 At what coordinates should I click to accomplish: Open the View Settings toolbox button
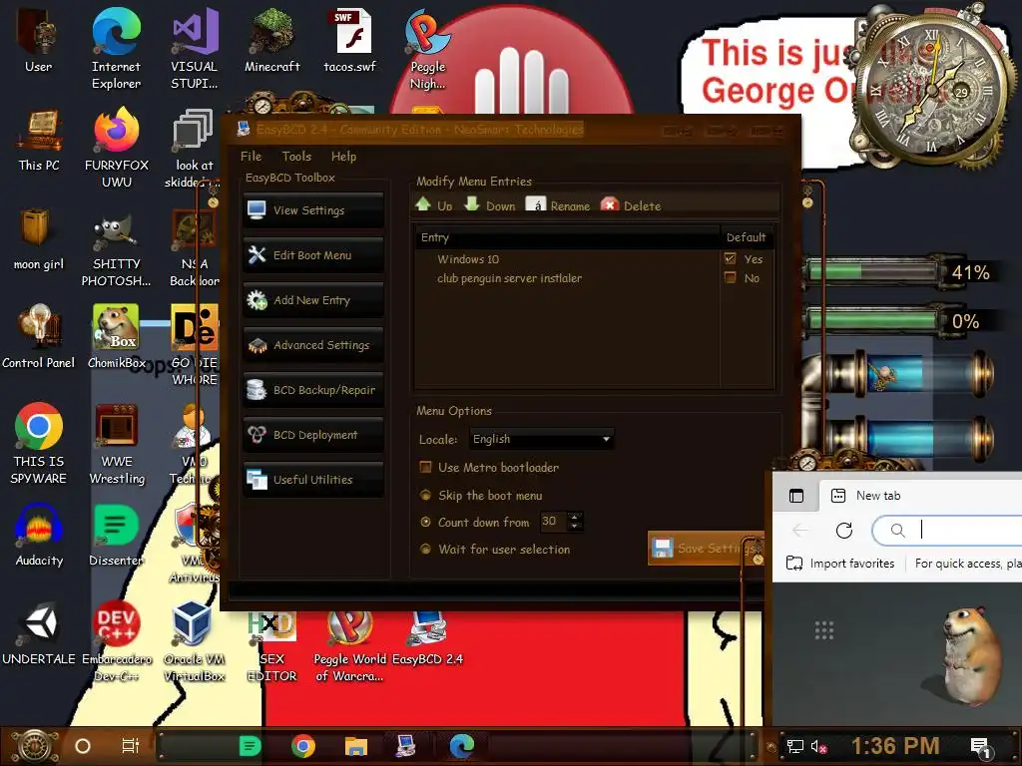[313, 210]
